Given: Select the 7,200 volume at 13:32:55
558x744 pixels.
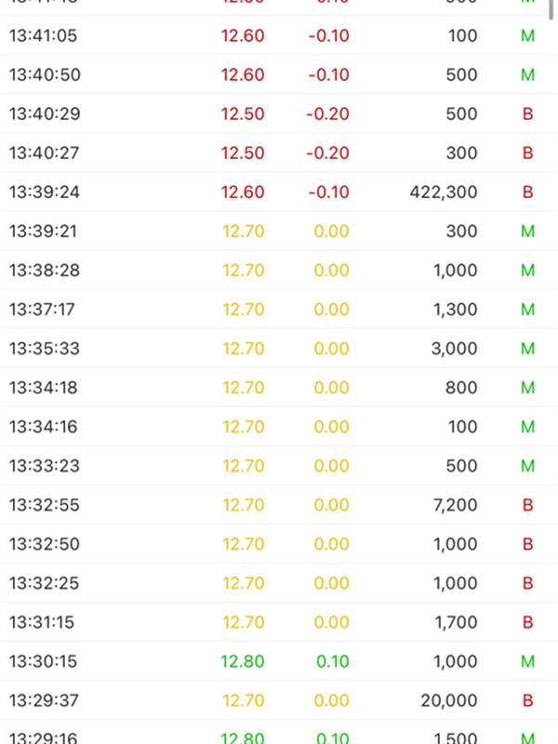Looking at the screenshot, I should 455,505.
